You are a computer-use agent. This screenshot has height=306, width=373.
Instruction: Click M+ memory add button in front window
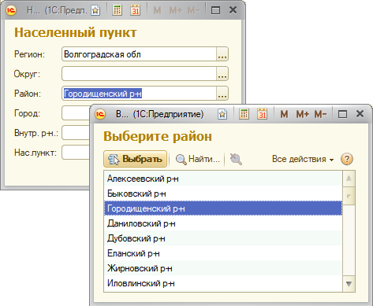point(303,114)
